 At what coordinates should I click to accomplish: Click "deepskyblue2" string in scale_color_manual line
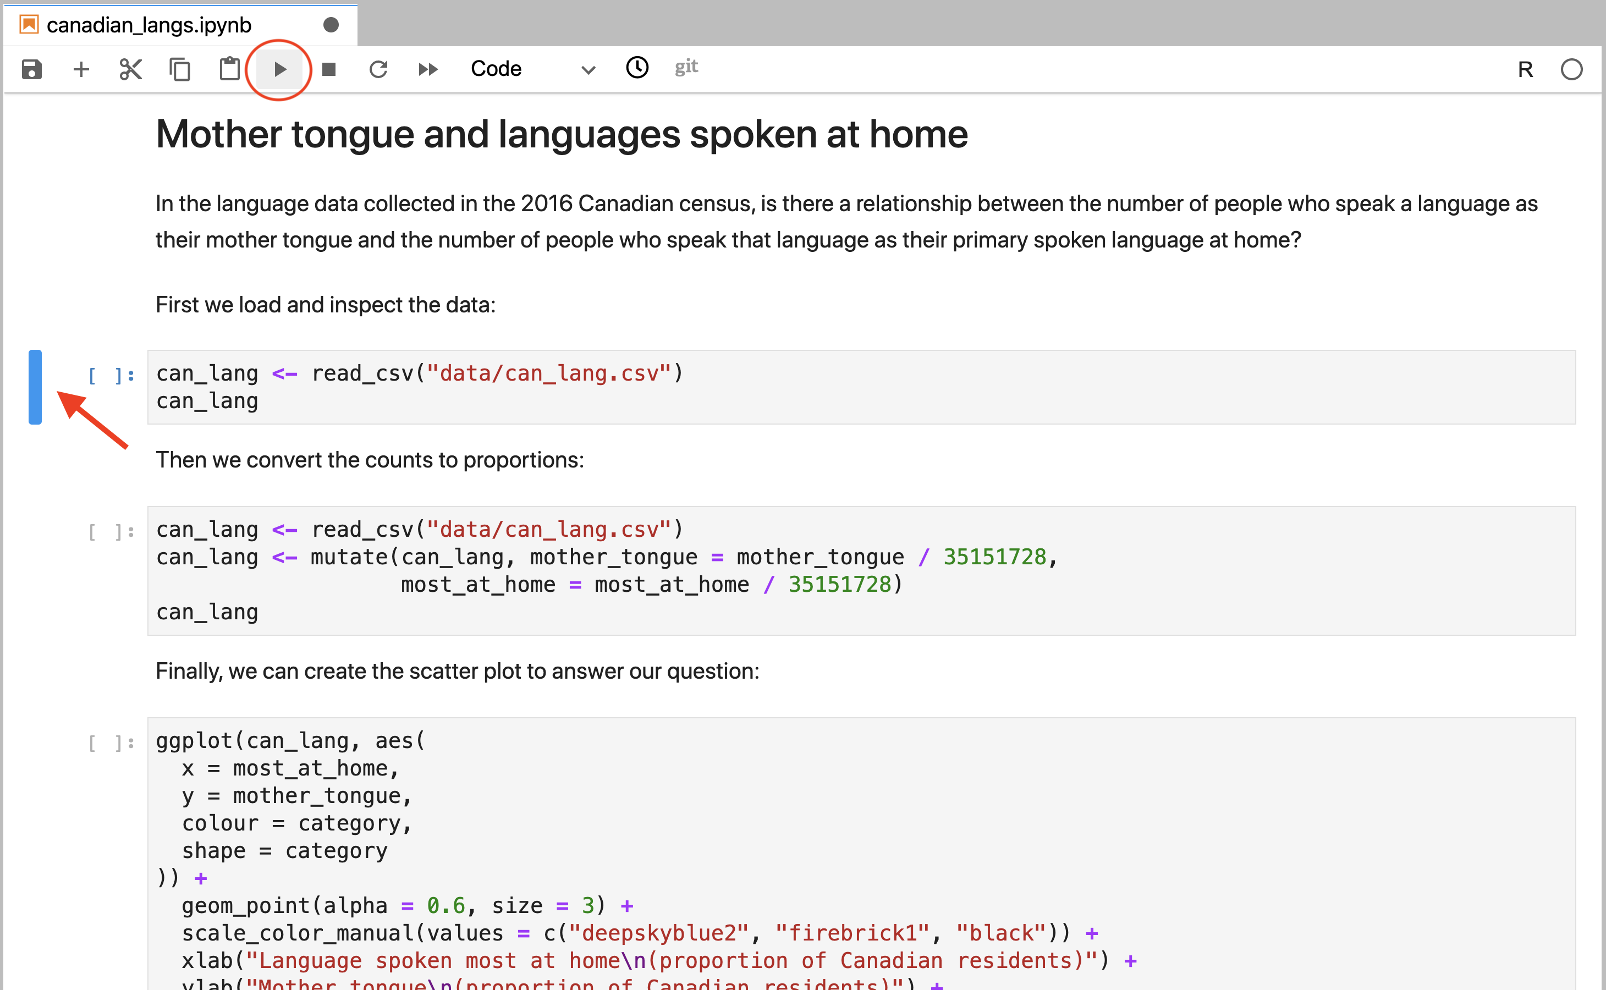coord(659,933)
